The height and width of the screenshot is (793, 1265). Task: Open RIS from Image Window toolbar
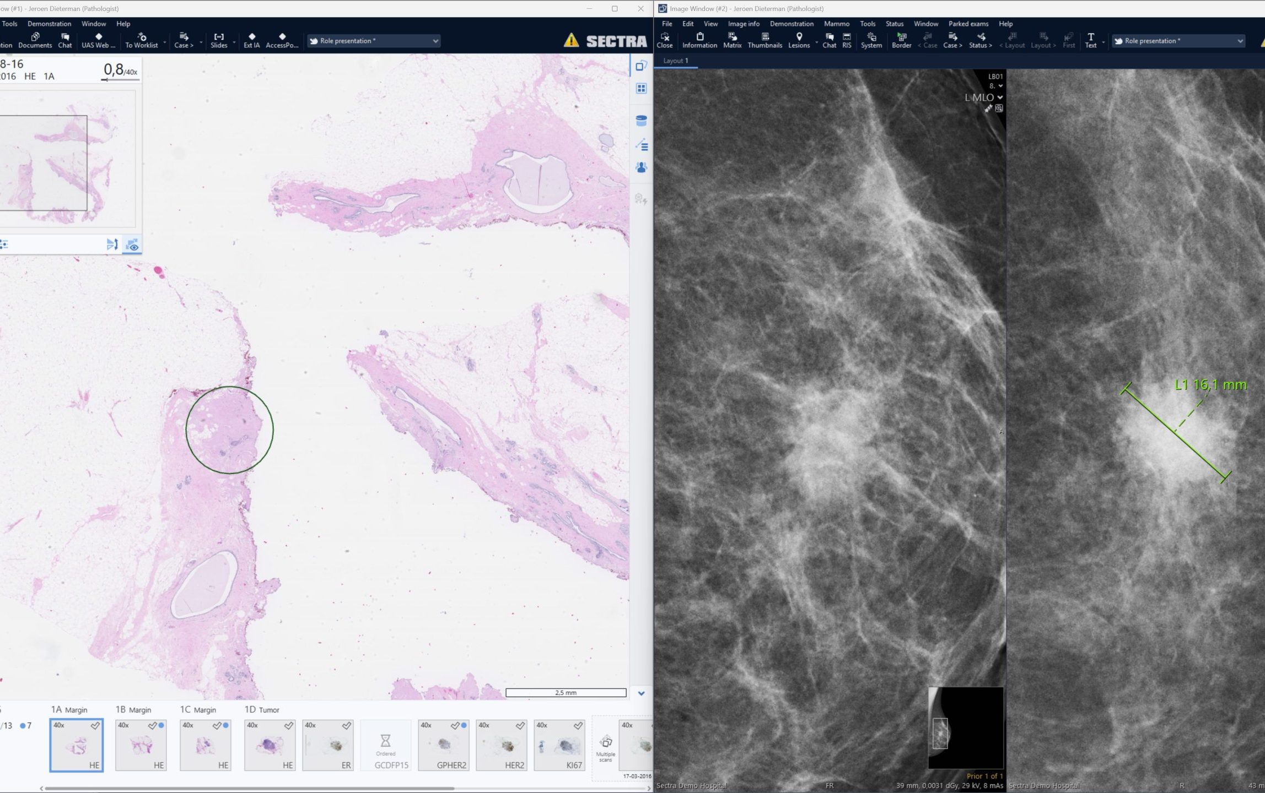point(847,40)
